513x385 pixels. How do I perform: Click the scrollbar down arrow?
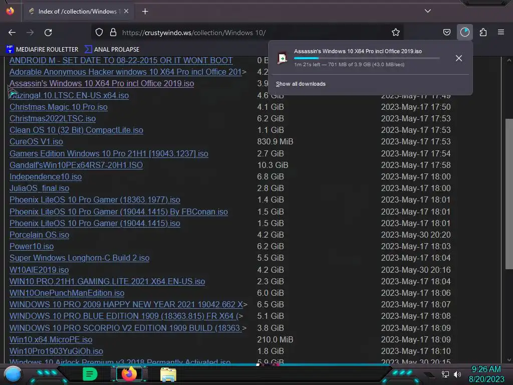click(509, 360)
